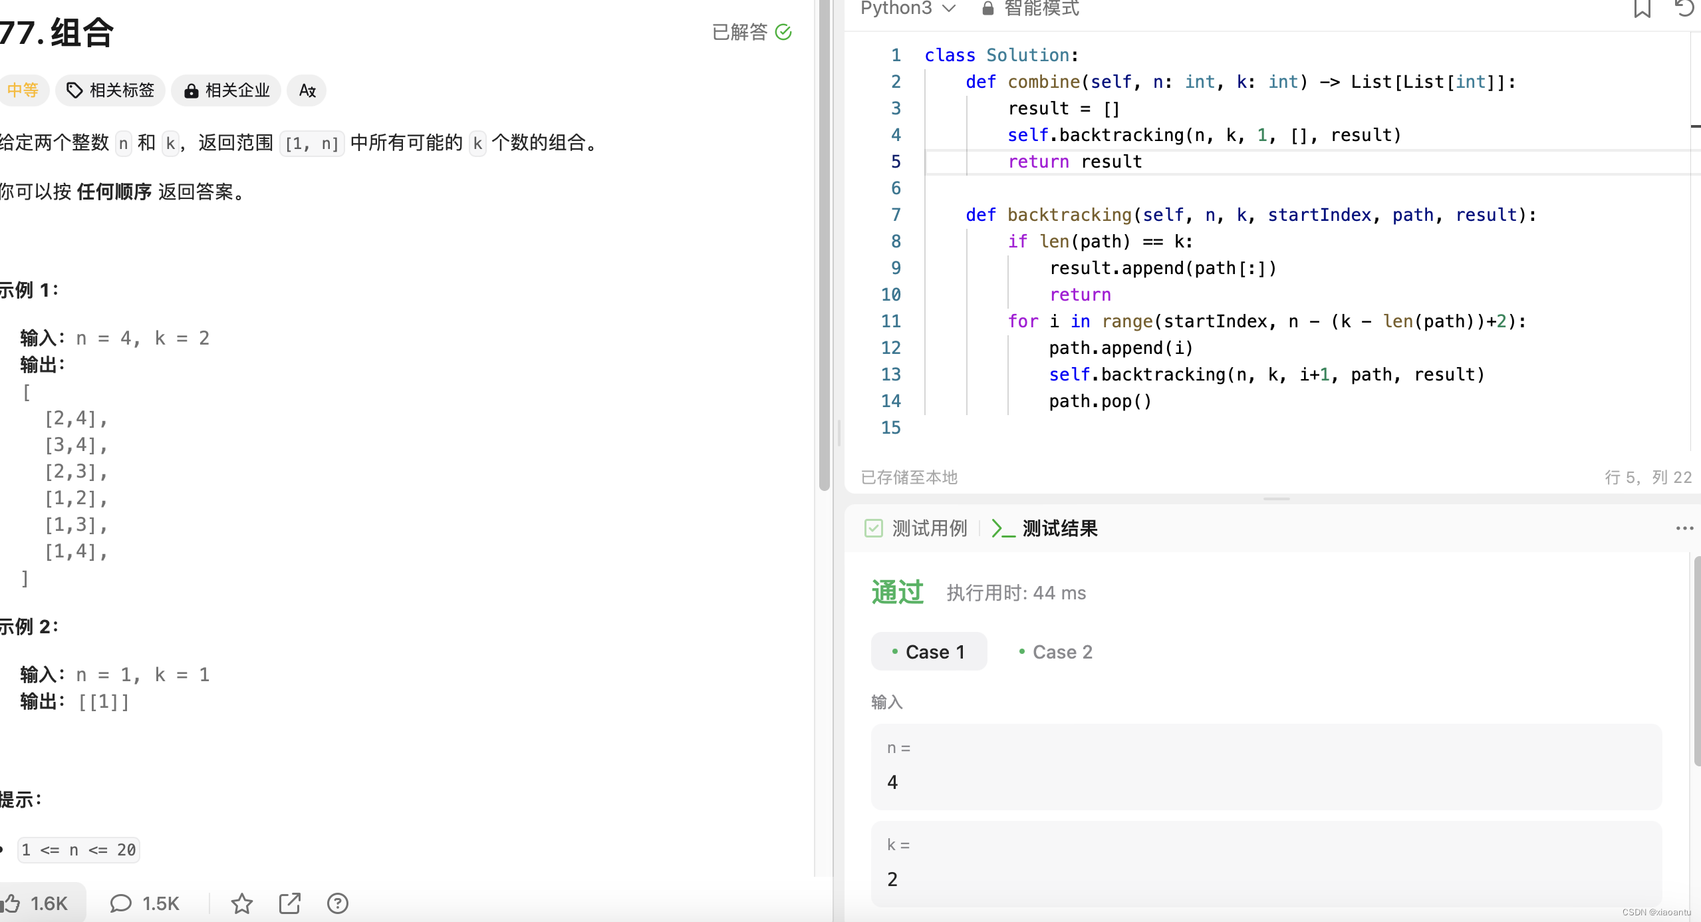Click the '[1, n]' inline code in description
This screenshot has width=1701, height=922.
[311, 143]
